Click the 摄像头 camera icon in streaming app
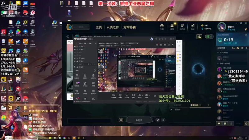249x140 pixels. tap(120, 96)
